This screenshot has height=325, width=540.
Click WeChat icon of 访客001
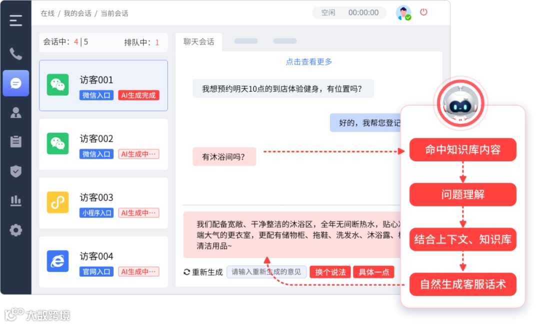[x=57, y=84]
